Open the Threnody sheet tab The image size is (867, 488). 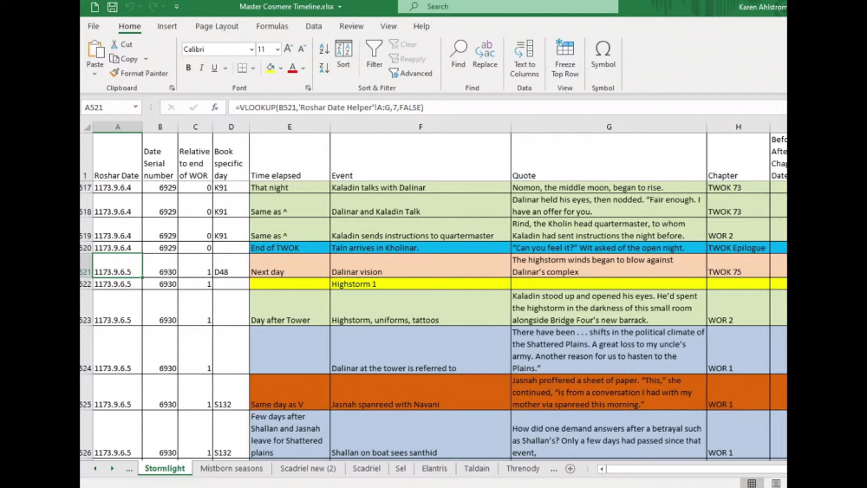[523, 469]
